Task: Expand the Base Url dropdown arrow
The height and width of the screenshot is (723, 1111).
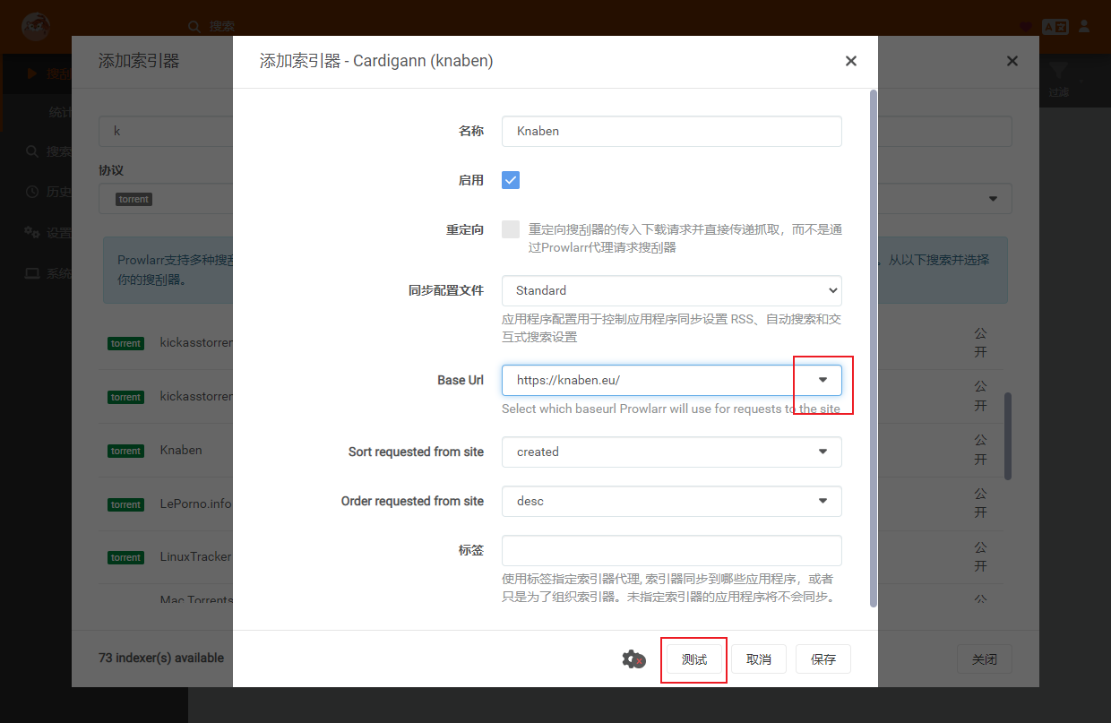Action: (x=822, y=380)
